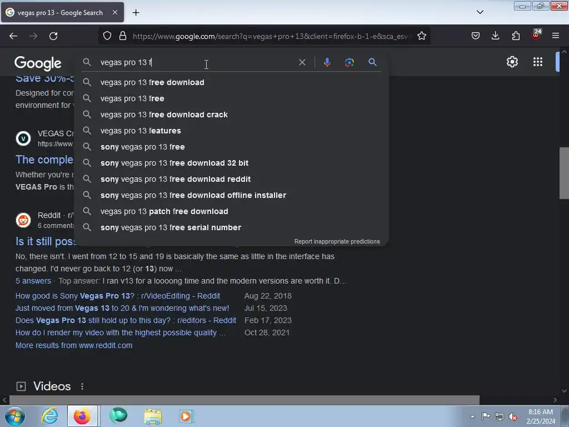Viewport: 569px width, 427px height.
Task: Open a new browser tab
Action: [x=136, y=13]
